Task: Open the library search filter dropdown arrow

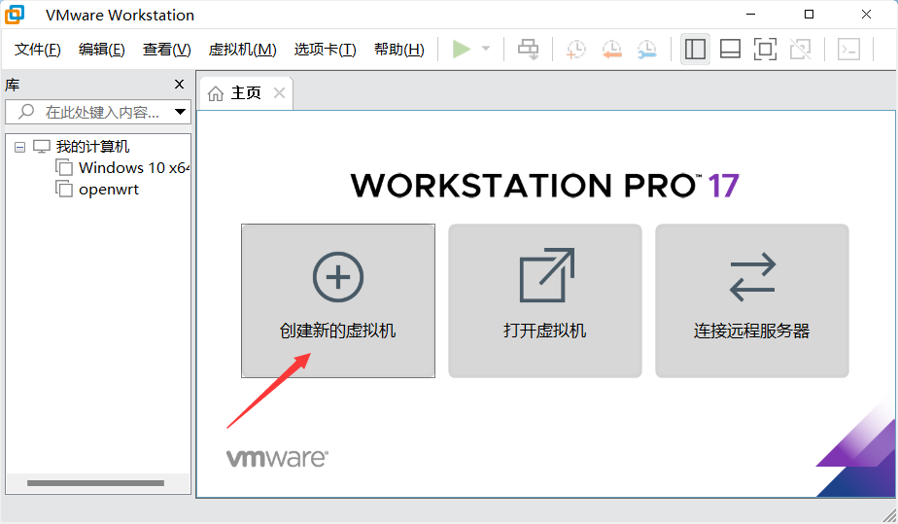Action: [181, 112]
